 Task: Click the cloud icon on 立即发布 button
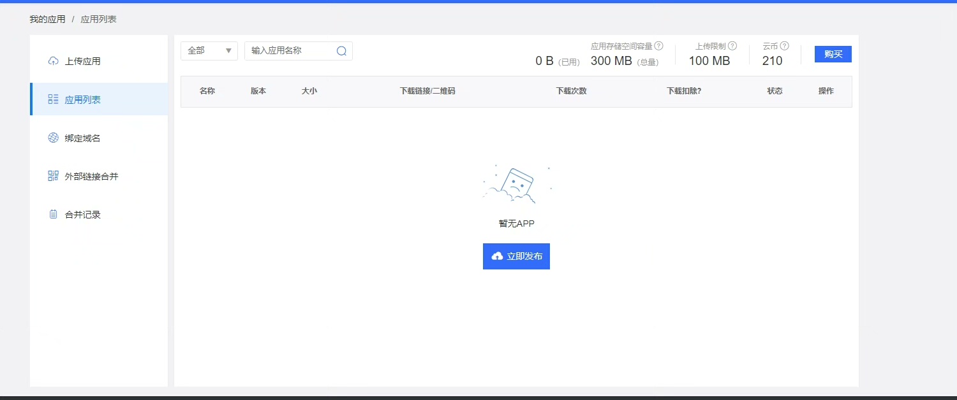pyautogui.click(x=497, y=256)
